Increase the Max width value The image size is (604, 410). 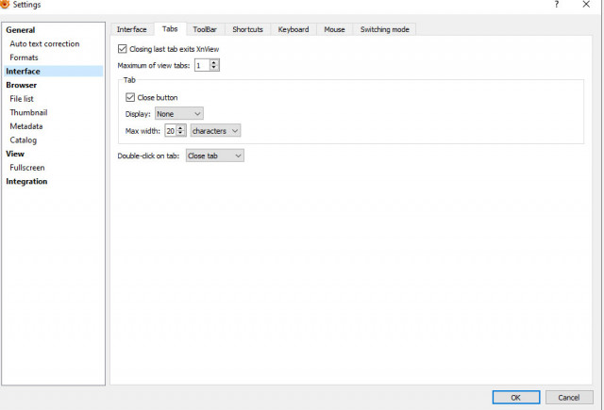(180, 128)
